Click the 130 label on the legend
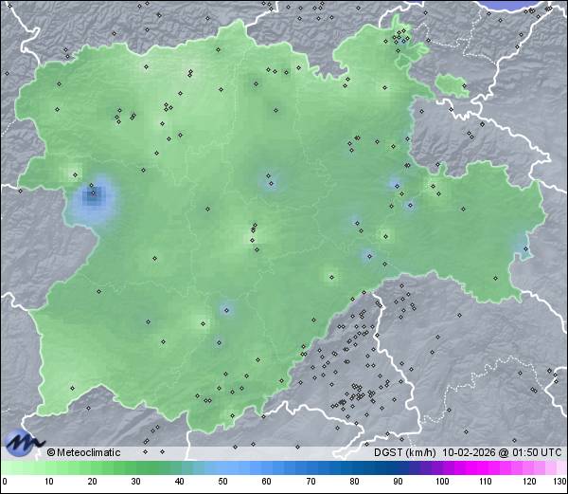Image resolution: width=568 pixels, height=494 pixels. [x=559, y=482]
